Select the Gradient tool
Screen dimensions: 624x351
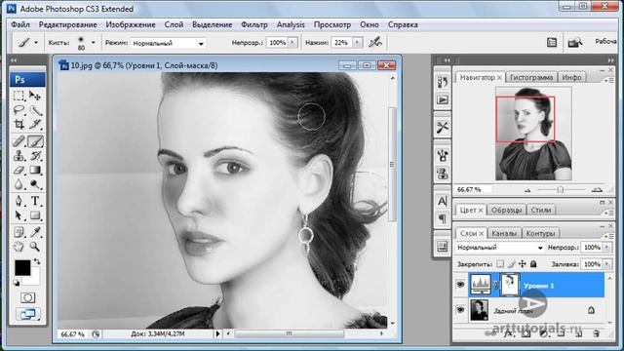click(x=35, y=170)
